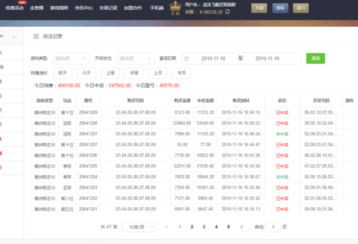Image resolution: width=358 pixels, height=244 pixels.
Task: Click 未中奖 status in 16:46:24 row
Action: tap(282, 134)
